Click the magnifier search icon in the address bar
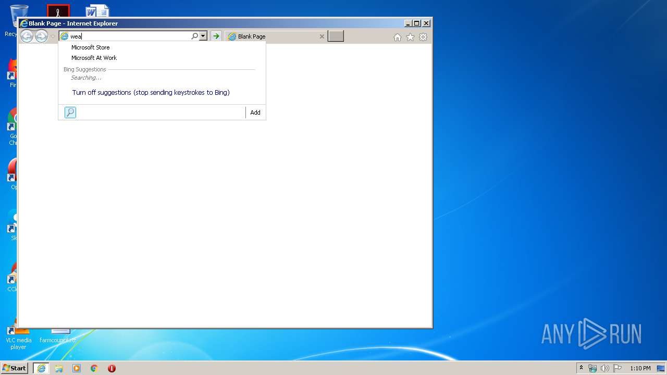The width and height of the screenshot is (667, 375). click(x=194, y=36)
